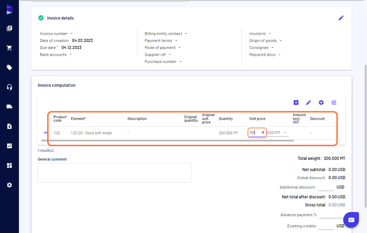Click the Net subtotal 0.00 USD value
367x233 pixels.
tap(337, 170)
